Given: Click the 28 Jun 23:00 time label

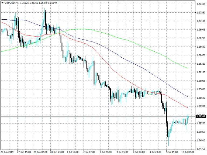Looking at the screenshot, I should [x=57, y=152].
